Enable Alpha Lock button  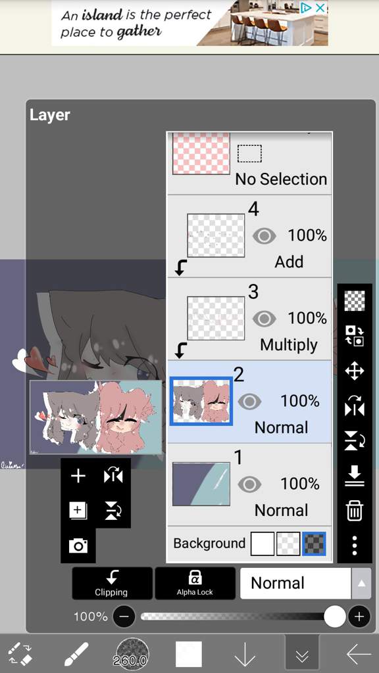tap(195, 584)
